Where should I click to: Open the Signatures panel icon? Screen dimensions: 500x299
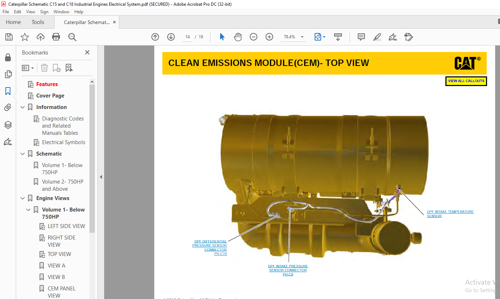coord(8,142)
